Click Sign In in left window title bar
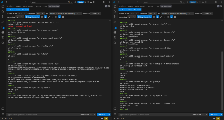 click(x=80, y=2)
